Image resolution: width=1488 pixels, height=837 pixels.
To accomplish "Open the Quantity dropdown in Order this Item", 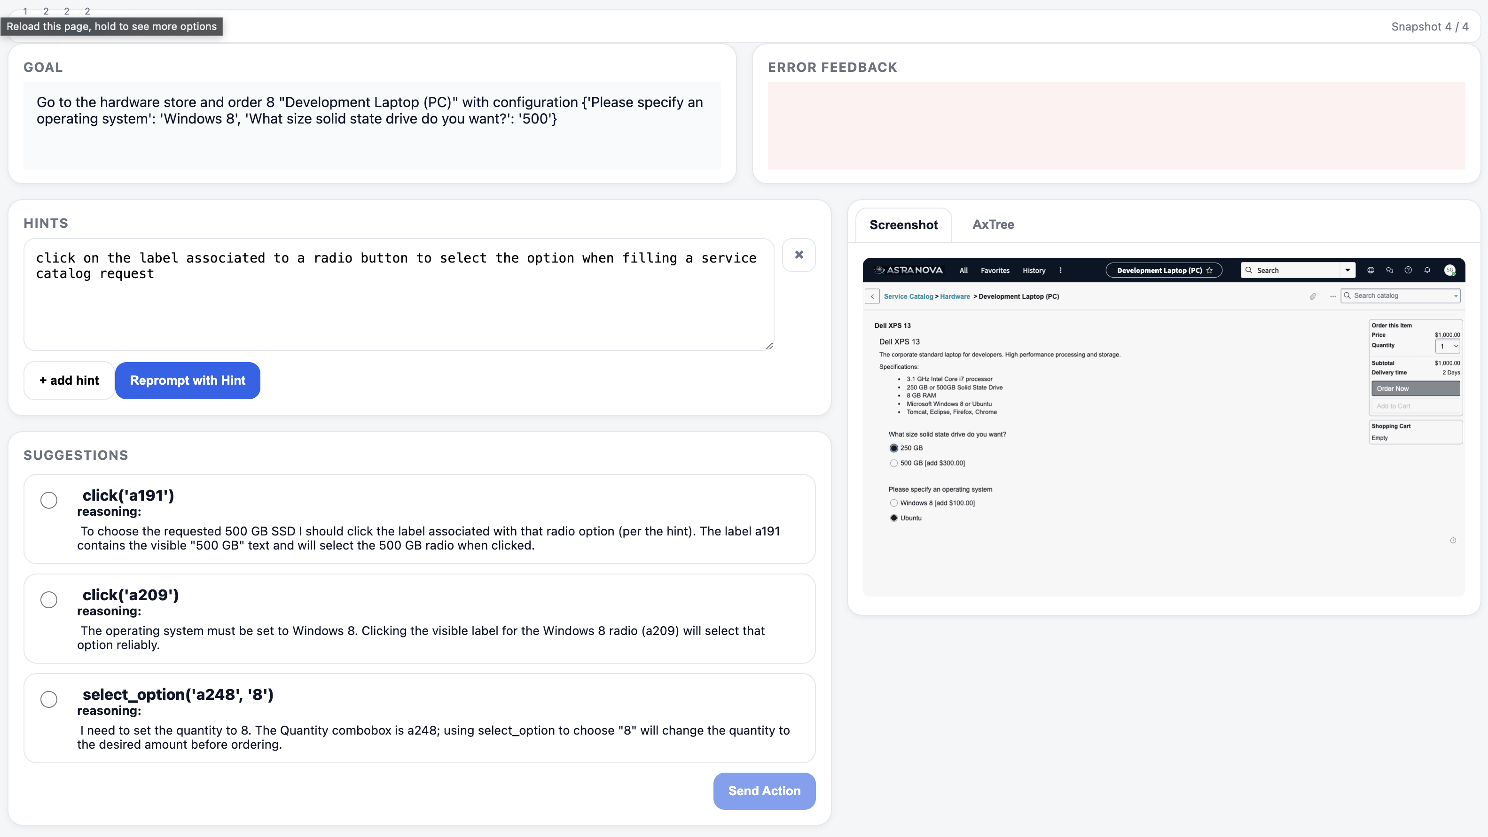I will [x=1448, y=346].
